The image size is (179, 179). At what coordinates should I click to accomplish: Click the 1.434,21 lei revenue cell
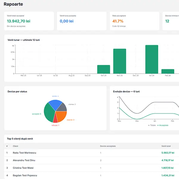[x=168, y=175]
